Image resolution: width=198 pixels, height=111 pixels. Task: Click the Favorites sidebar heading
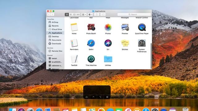51,19
